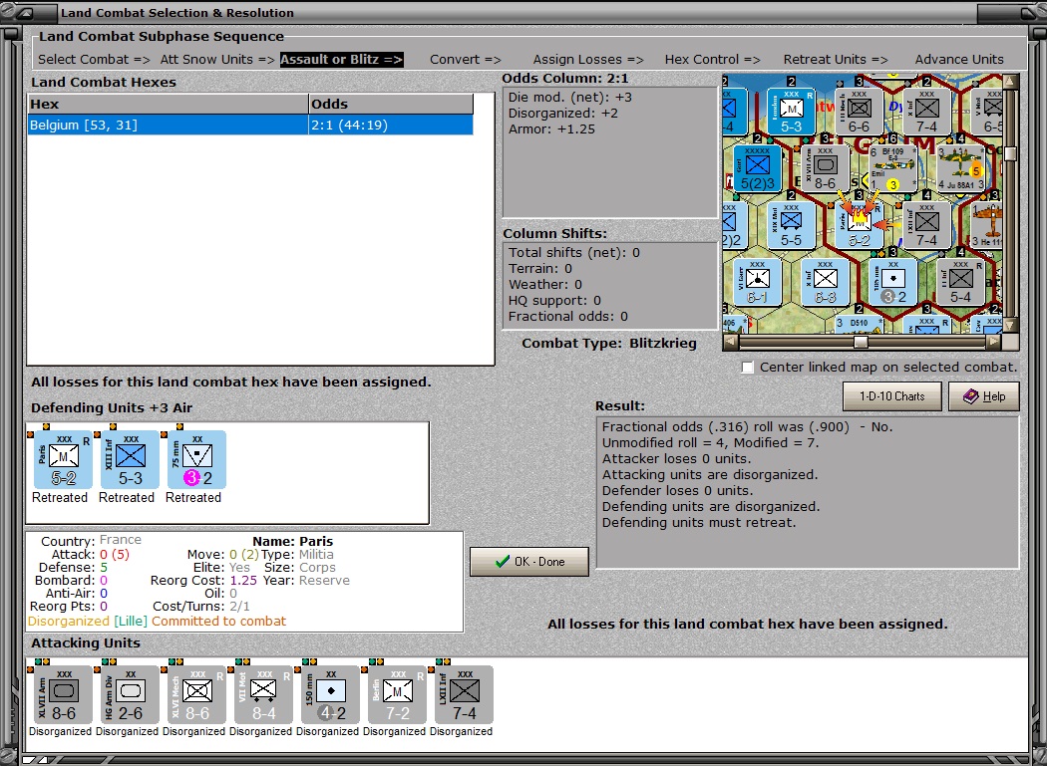Pick the XLVI Mech 8-6 attacking unit
Viewport: 1047px width, 766px height.
197,694
